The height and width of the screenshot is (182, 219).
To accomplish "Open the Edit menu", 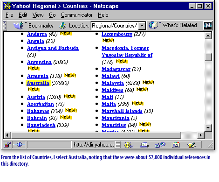I will click(23, 15).
